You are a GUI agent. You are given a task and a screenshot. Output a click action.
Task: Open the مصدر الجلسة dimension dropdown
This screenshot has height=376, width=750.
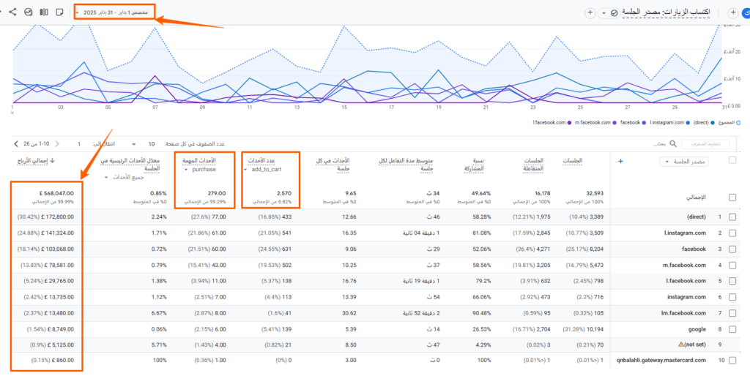point(684,162)
